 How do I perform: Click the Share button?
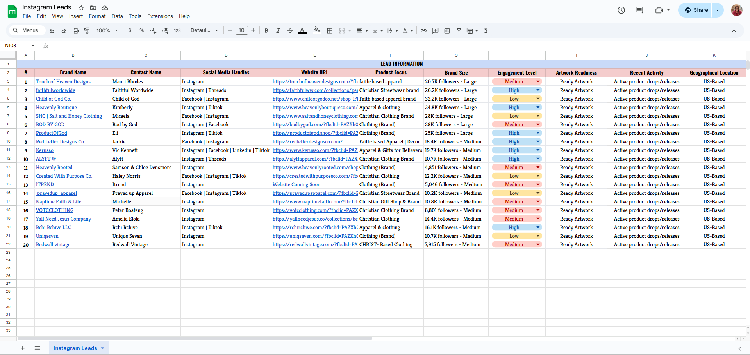point(696,10)
